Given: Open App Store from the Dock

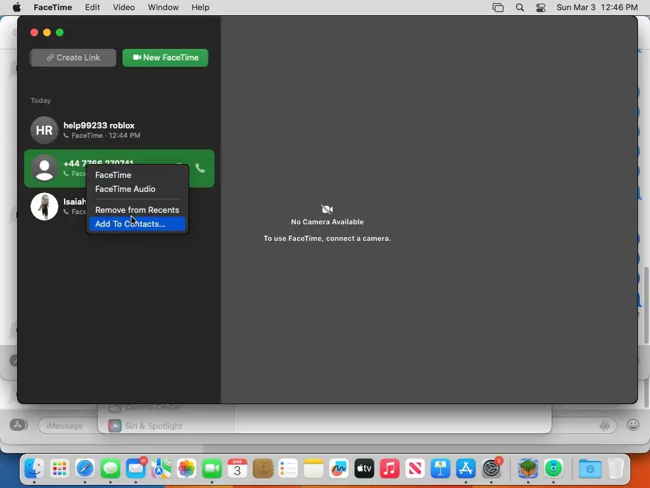Looking at the screenshot, I should [466, 469].
